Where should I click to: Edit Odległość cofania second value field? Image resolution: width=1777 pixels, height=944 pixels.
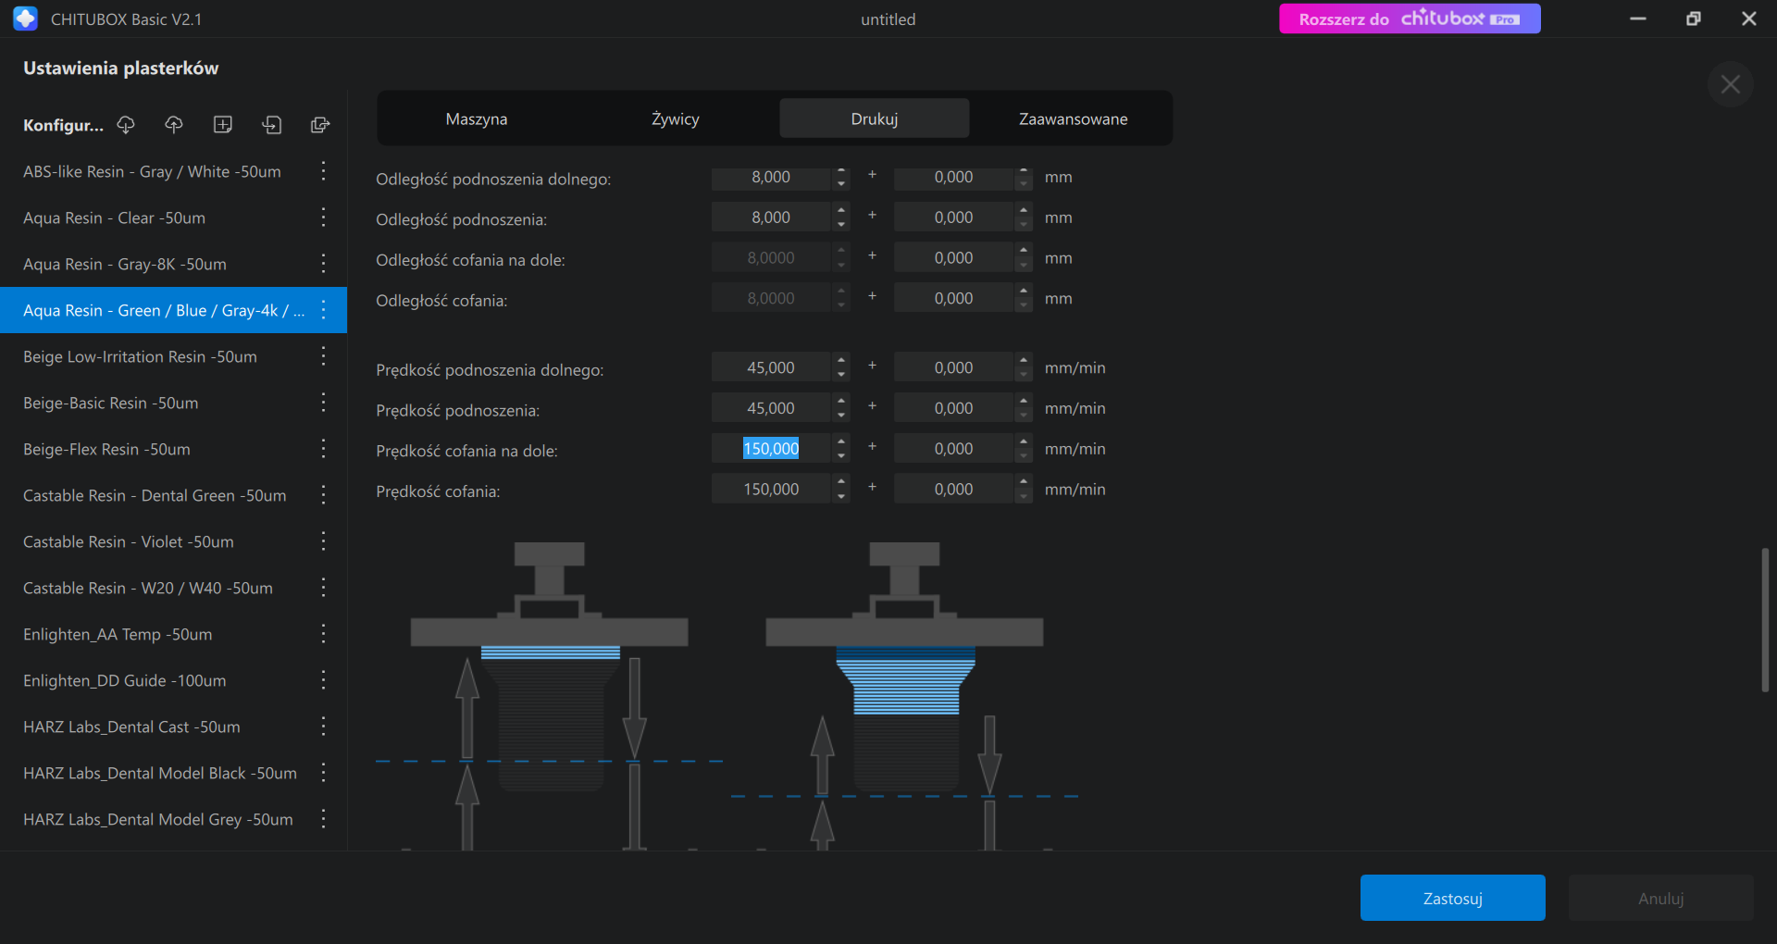tap(953, 299)
